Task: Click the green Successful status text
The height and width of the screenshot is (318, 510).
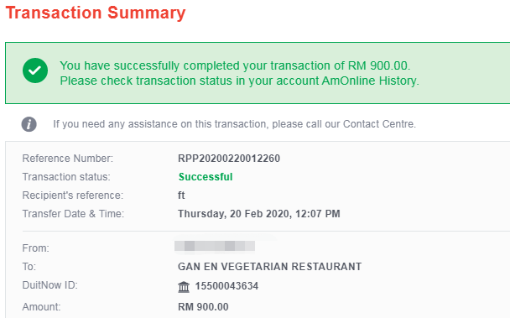Action: tap(206, 177)
